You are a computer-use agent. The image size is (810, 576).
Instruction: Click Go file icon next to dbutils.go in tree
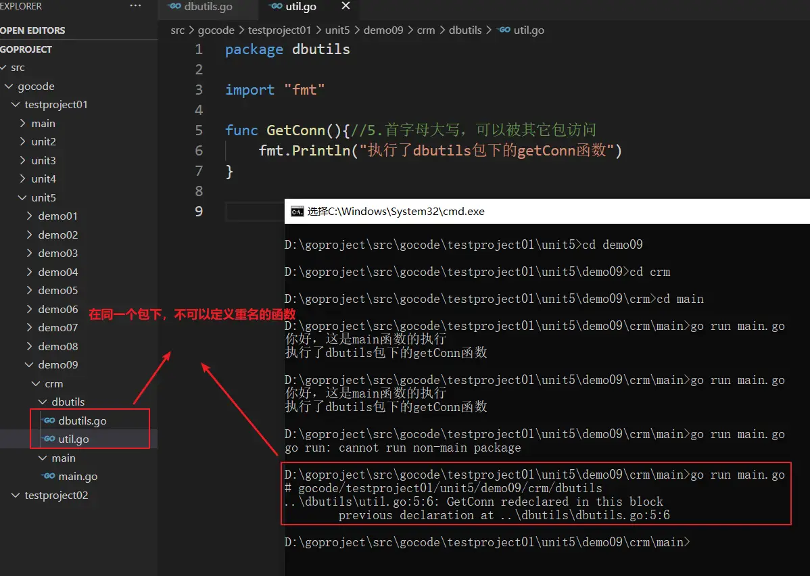49,421
